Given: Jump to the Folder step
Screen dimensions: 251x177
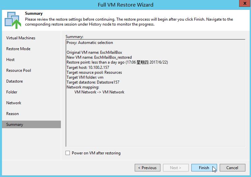Looking at the screenshot, I should [12, 92].
